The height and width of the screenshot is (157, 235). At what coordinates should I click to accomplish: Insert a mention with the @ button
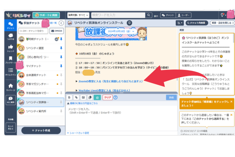coord(97,97)
